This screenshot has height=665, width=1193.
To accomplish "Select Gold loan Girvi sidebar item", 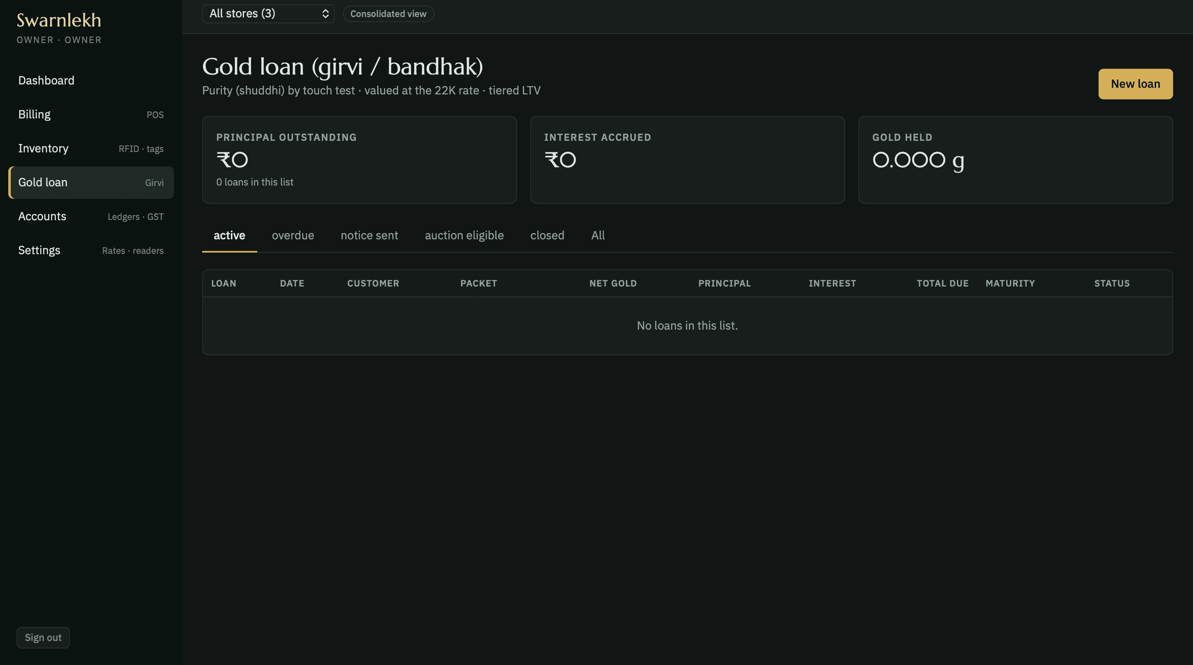I will (x=91, y=183).
